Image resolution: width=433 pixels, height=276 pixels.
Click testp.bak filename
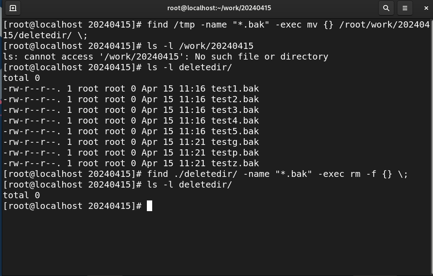click(x=235, y=152)
